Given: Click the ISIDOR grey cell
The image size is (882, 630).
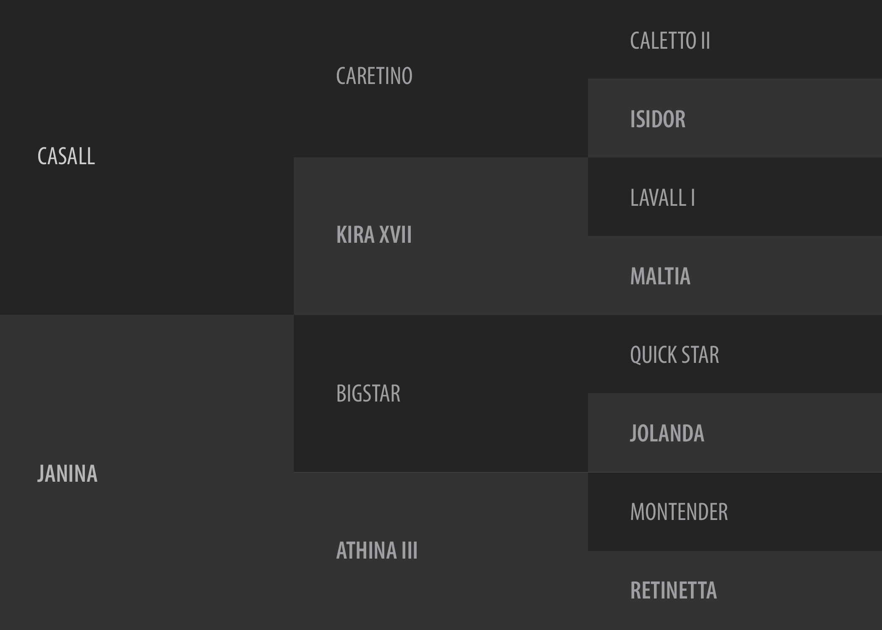Looking at the screenshot, I should click(x=735, y=118).
